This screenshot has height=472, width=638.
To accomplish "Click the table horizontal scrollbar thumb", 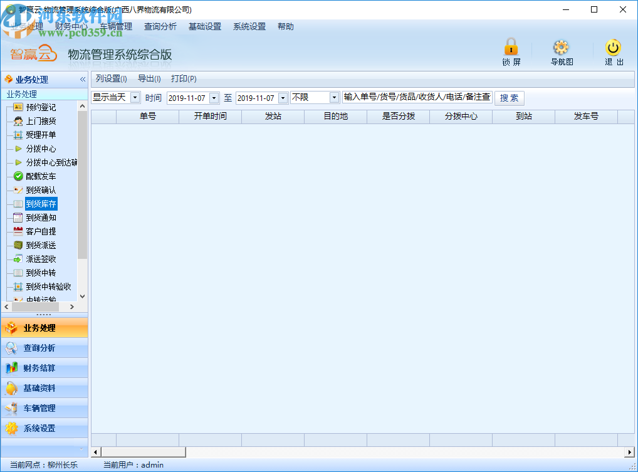I will pos(144,452).
